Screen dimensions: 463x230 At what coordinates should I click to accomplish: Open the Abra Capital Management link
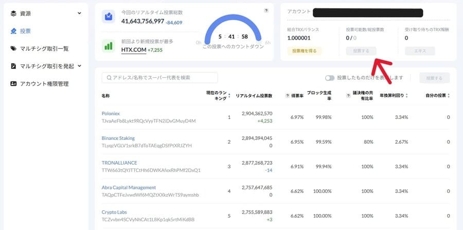[129, 187]
